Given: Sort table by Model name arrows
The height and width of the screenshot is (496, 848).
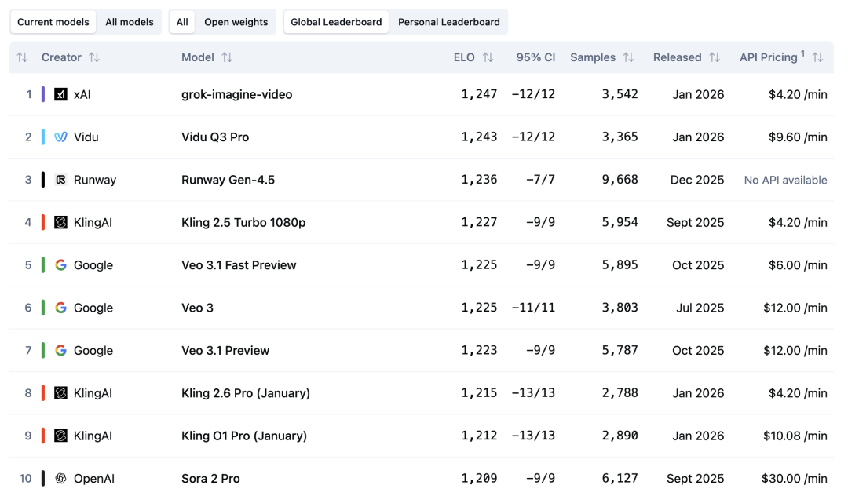Looking at the screenshot, I should [227, 57].
